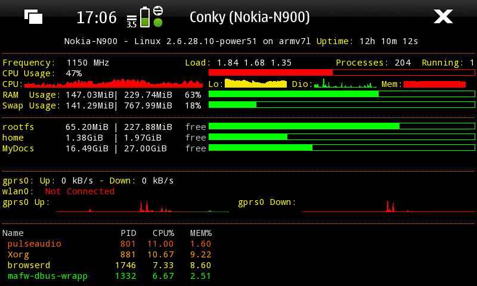This screenshot has width=477, height=286.
Task: Select the 27.00GiB MyDocs total value
Action: 145,148
